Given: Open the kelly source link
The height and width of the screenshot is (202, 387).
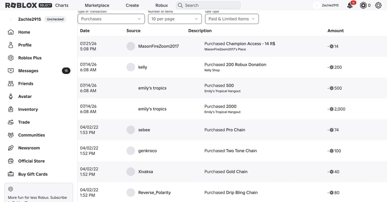Looking at the screenshot, I should coord(142,67).
